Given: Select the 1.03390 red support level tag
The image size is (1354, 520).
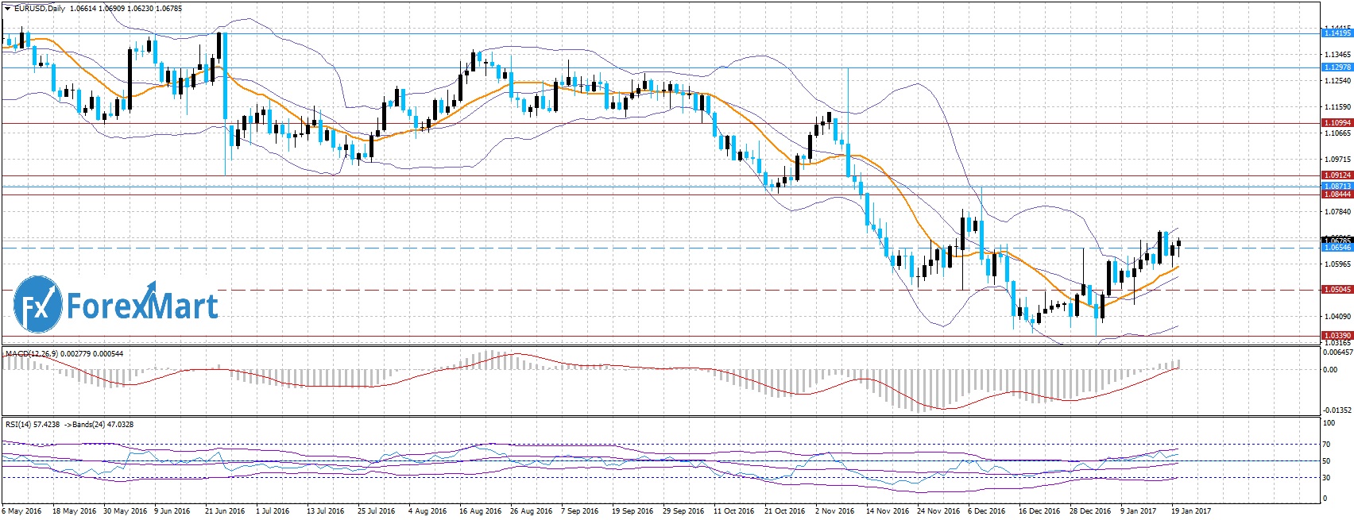Looking at the screenshot, I should click(1337, 336).
